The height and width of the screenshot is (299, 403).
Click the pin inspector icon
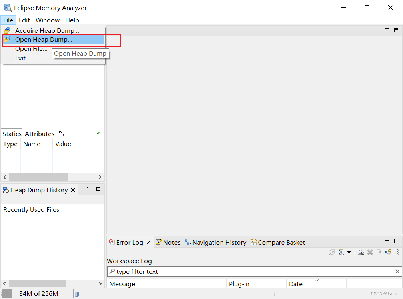tap(98, 133)
